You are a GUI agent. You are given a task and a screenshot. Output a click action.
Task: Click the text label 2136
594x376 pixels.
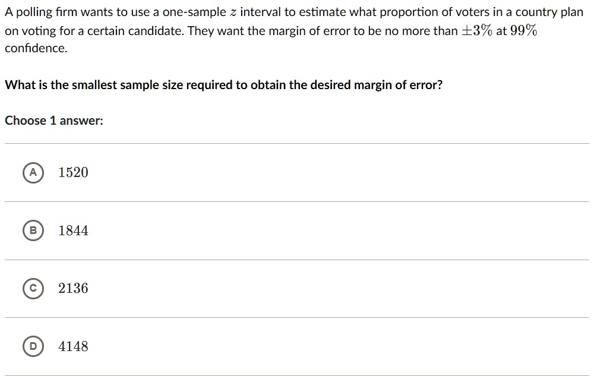[73, 288]
